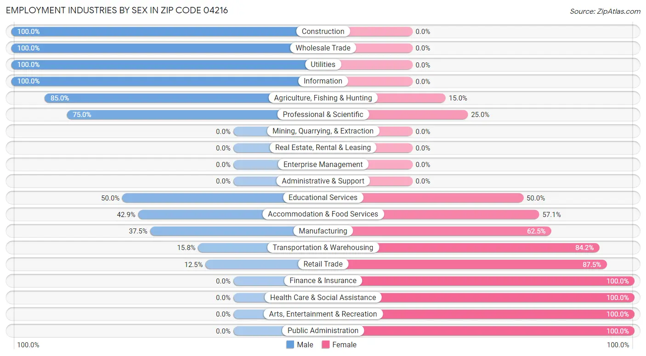
Task: Select the Mining, Quarrying, & Extraction label
Action: tap(323, 131)
